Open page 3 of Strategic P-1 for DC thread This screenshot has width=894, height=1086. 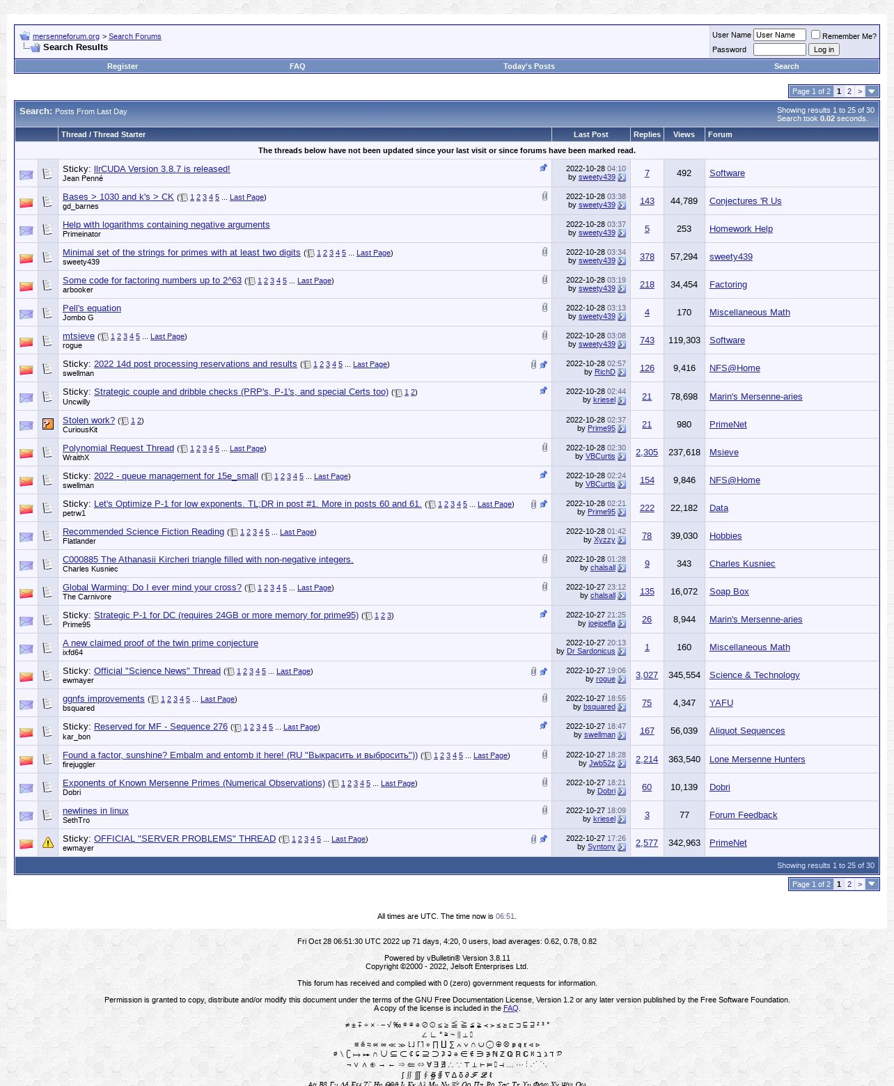coord(389,616)
